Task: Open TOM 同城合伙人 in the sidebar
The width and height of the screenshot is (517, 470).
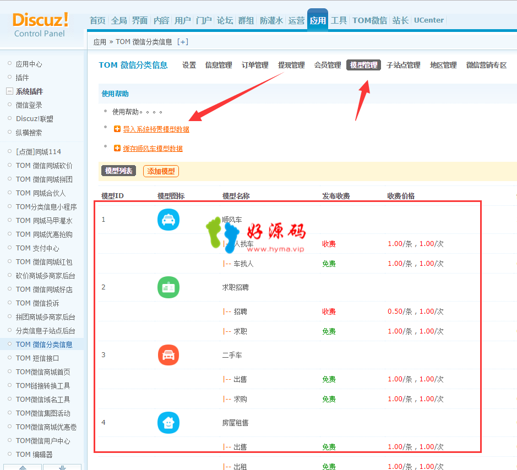Action: tap(41, 193)
